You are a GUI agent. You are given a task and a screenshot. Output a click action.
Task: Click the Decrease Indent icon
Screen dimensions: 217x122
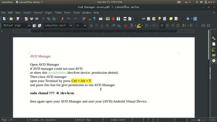209,25
